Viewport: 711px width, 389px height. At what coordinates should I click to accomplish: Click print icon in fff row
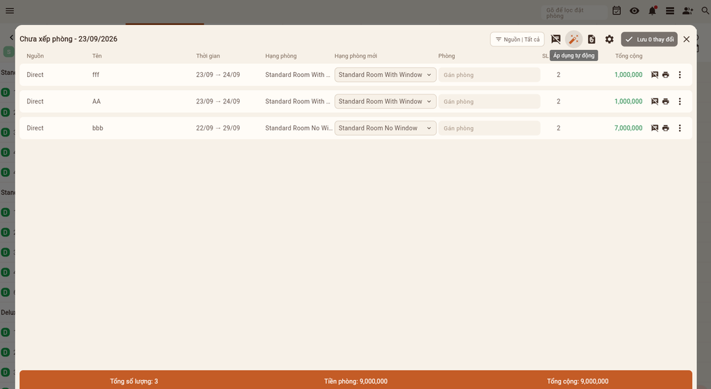(x=666, y=75)
